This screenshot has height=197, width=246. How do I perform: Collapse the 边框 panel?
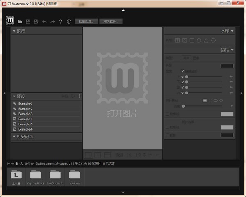232,50
